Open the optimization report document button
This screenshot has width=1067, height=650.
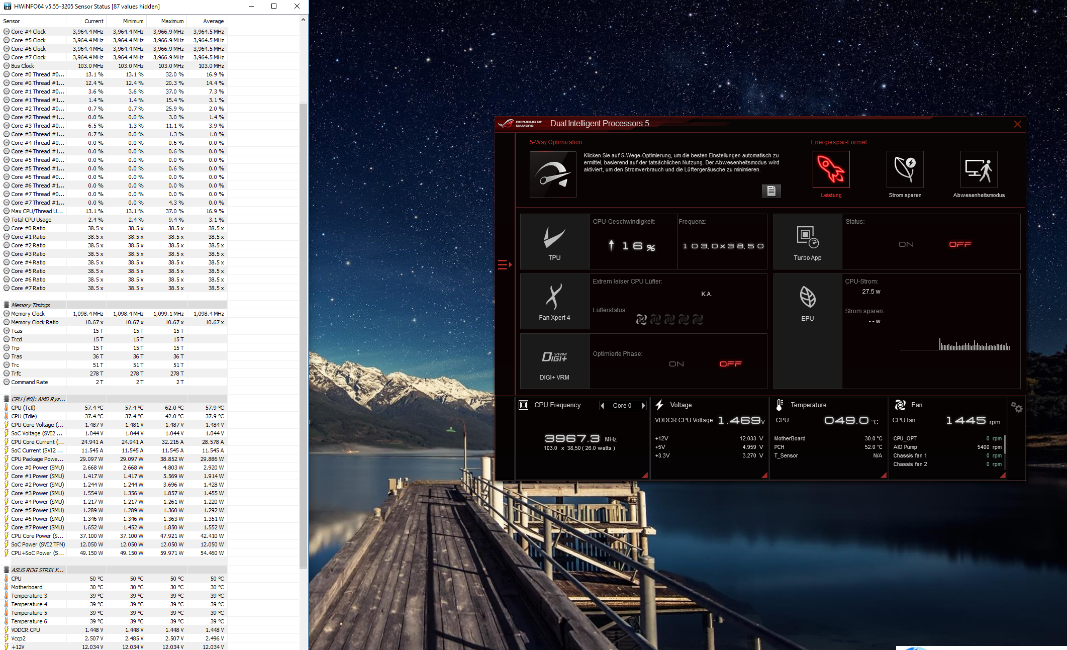[x=771, y=191]
